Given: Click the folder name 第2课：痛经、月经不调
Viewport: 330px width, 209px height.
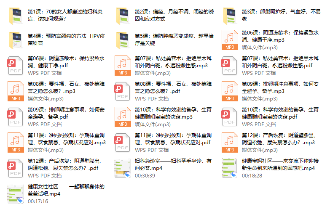Looking at the screenshot, I should [x=174, y=15].
